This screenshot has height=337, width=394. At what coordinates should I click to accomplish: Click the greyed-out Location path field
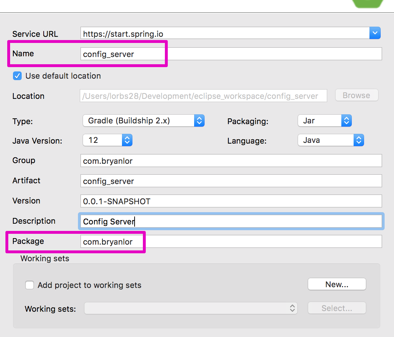[x=203, y=96]
